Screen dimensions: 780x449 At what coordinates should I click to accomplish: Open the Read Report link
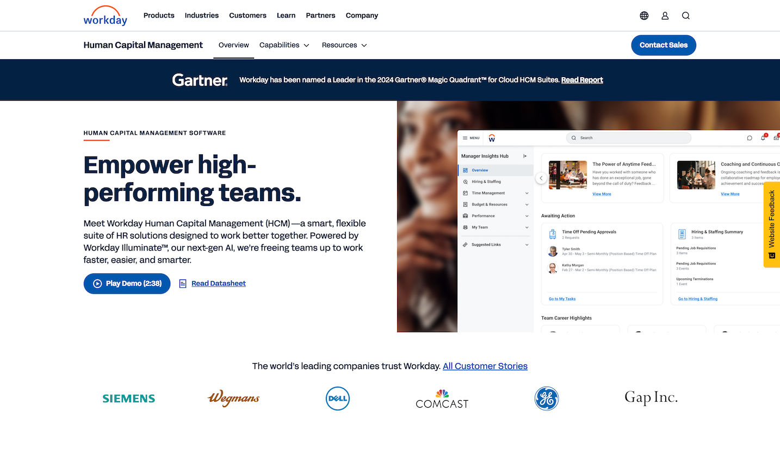[x=582, y=80]
